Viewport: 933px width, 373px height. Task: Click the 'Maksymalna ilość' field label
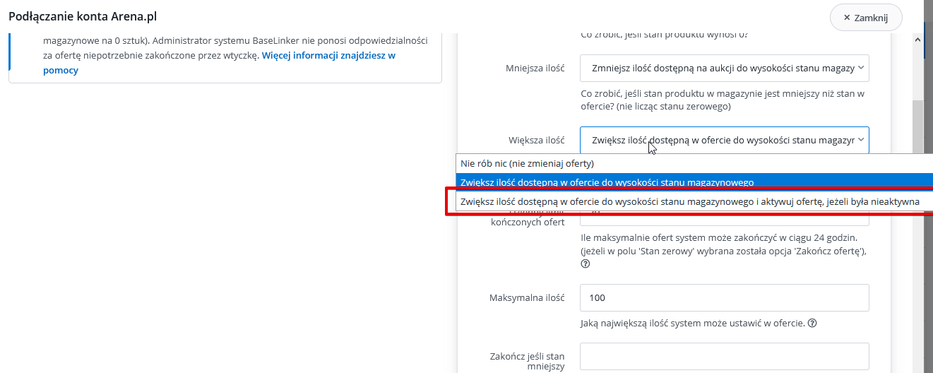[527, 298]
